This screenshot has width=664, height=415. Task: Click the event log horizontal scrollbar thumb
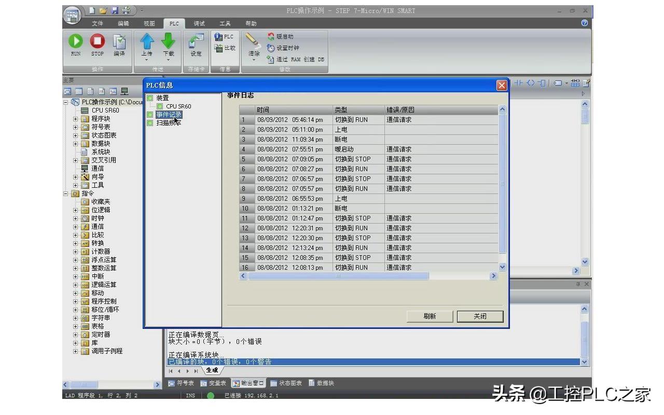click(x=338, y=276)
